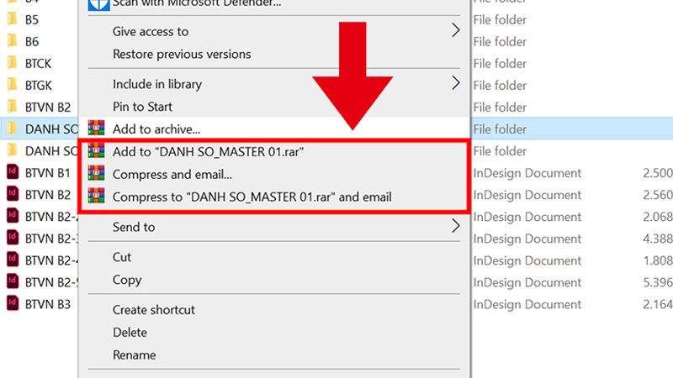
Task: Click folder icon of BTGK
Action: 13,85
